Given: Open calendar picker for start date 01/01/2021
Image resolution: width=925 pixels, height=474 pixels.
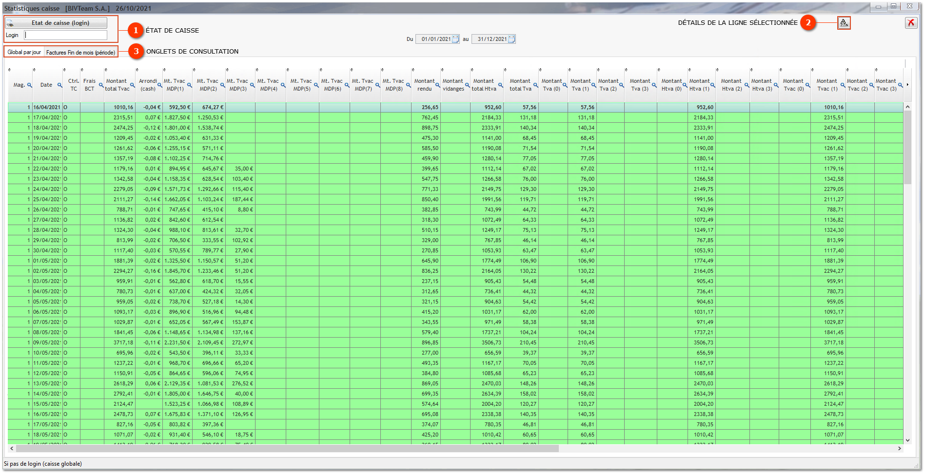Looking at the screenshot, I should point(455,39).
